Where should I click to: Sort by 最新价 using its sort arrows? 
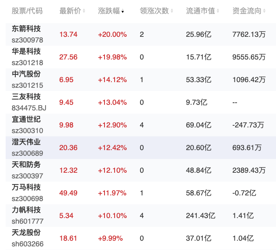[84, 11]
